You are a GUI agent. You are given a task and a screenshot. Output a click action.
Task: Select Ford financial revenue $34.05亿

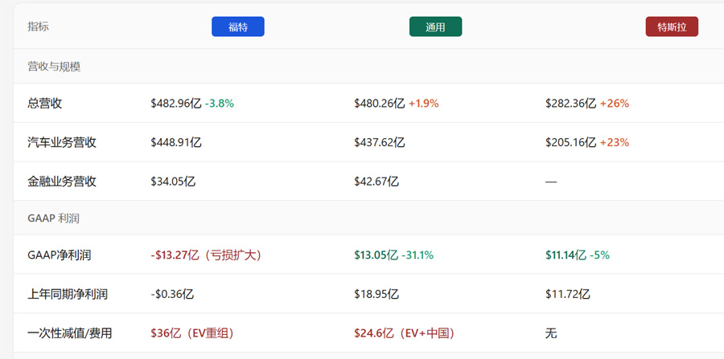click(x=173, y=182)
